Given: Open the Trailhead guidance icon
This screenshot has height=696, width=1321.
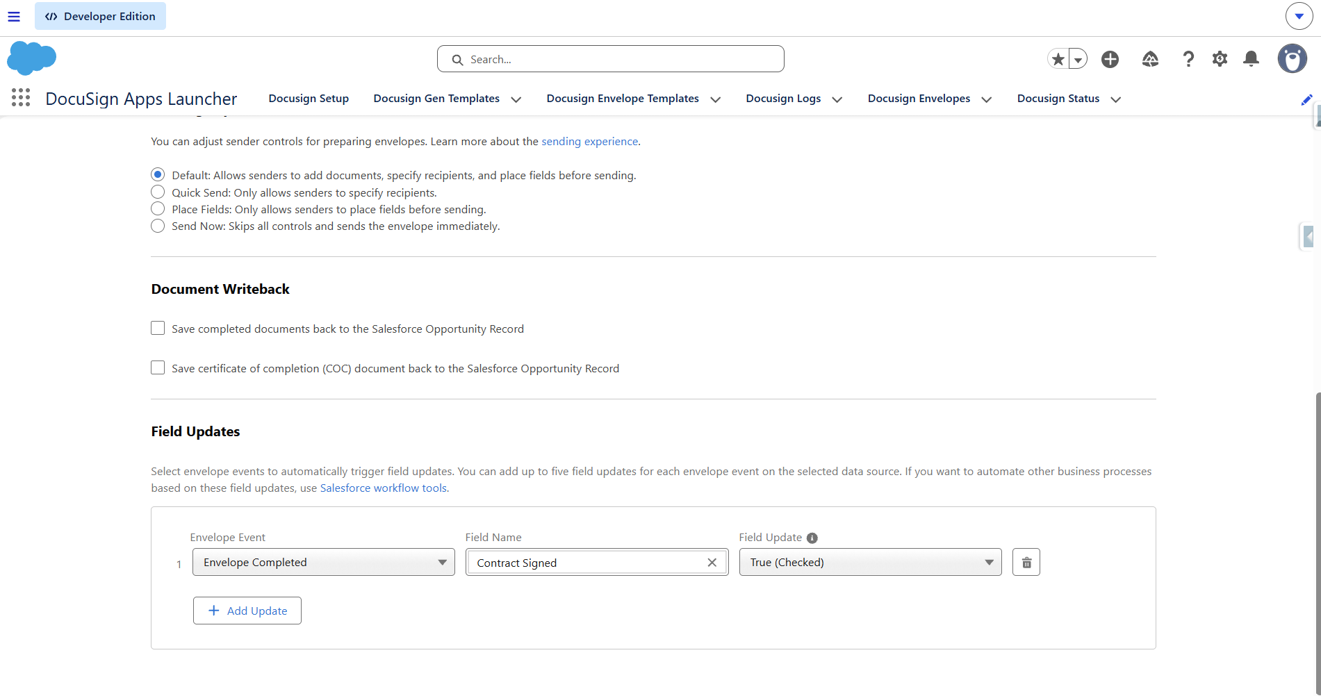Looking at the screenshot, I should [1150, 59].
